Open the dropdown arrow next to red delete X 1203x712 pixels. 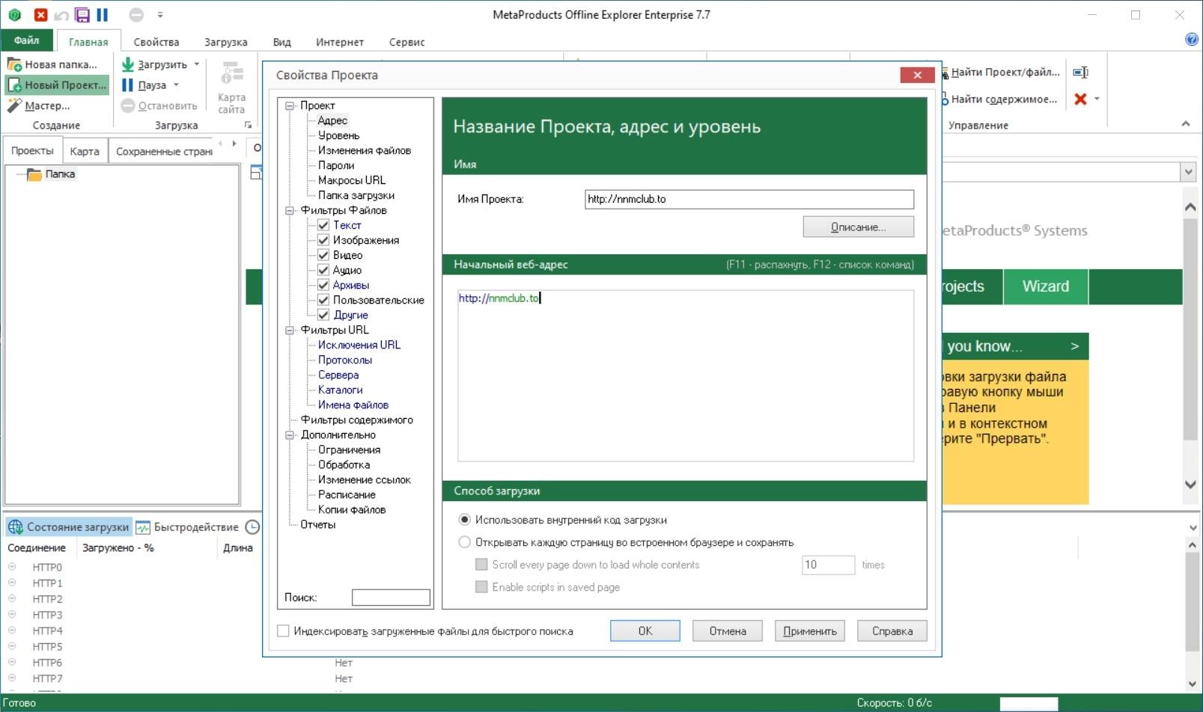[1097, 99]
